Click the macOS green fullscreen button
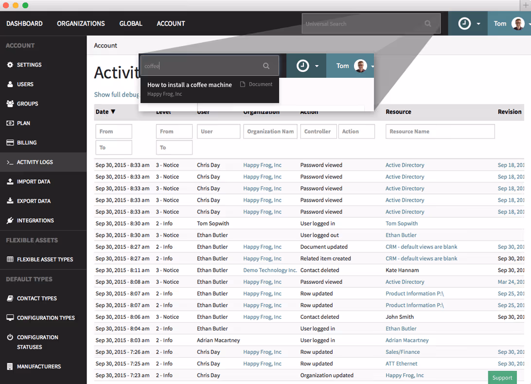This screenshot has height=384, width=531. [25, 5]
